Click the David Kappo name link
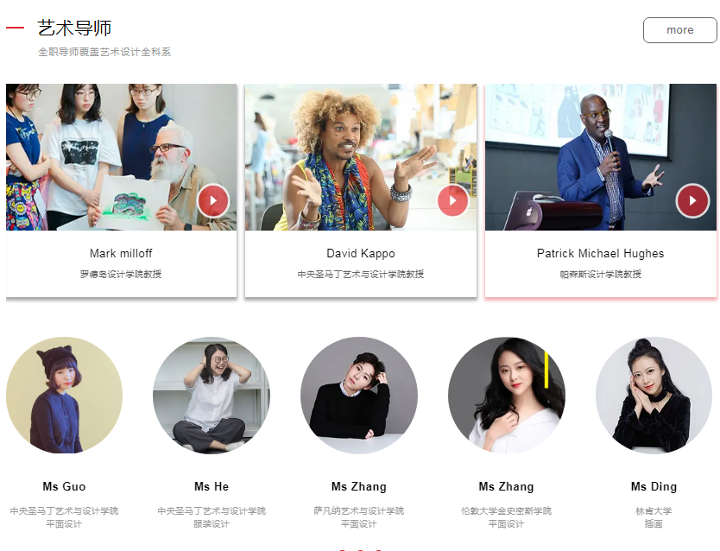720x551 pixels. pos(361,253)
